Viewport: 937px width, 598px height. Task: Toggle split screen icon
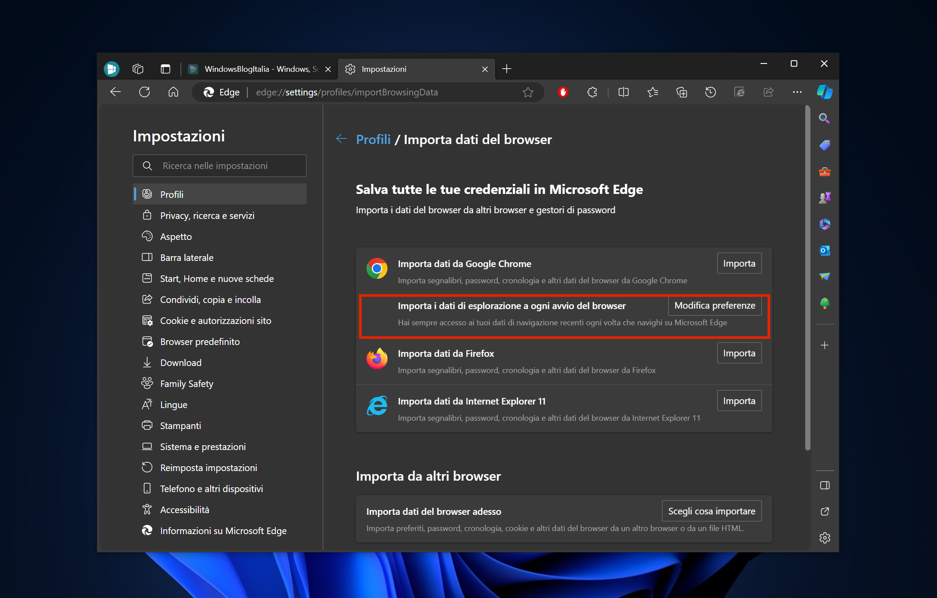click(x=623, y=92)
